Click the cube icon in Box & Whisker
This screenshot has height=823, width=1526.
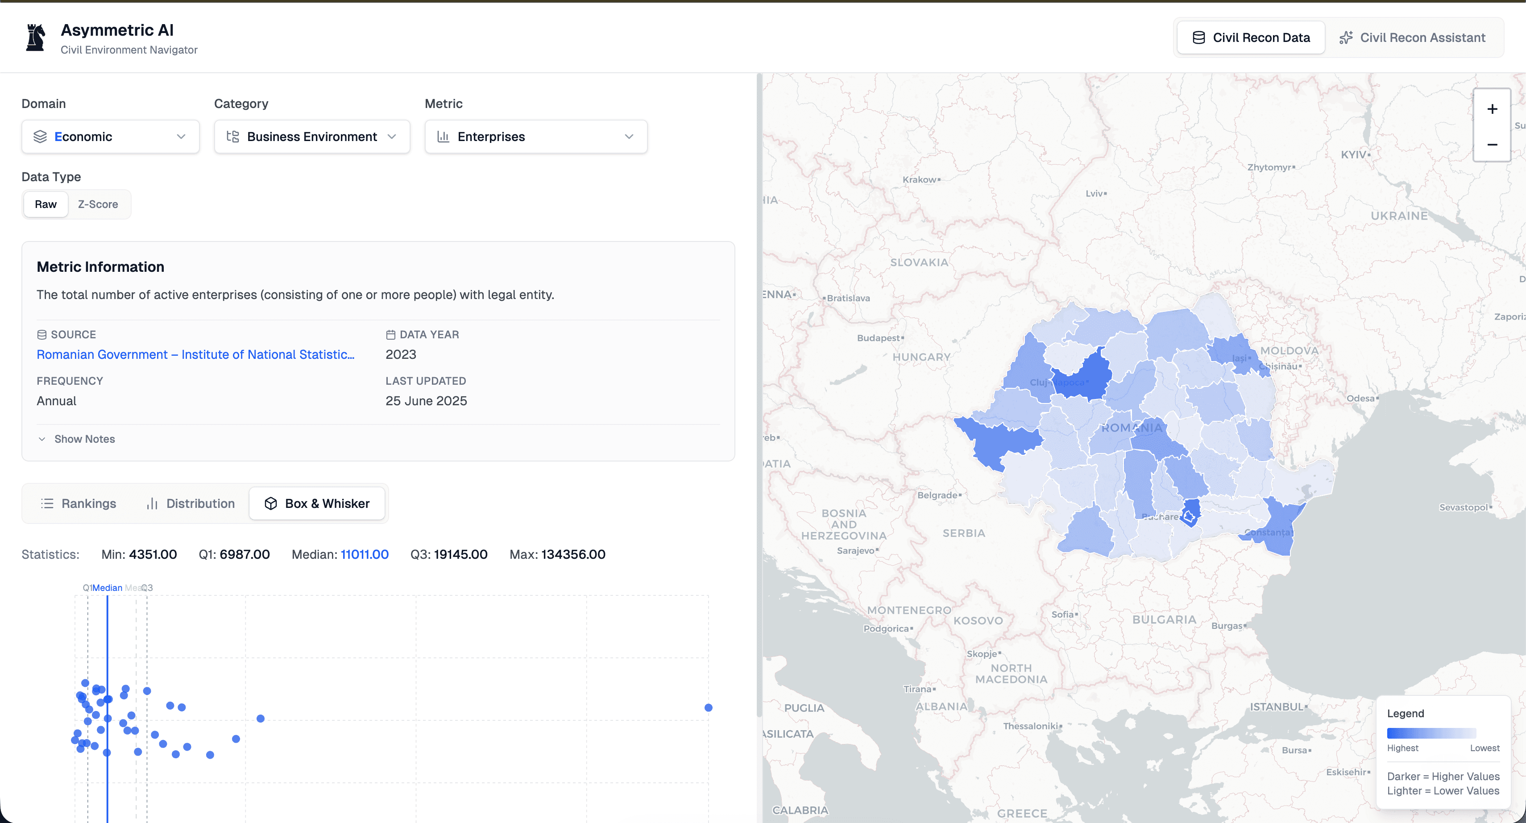tap(271, 503)
